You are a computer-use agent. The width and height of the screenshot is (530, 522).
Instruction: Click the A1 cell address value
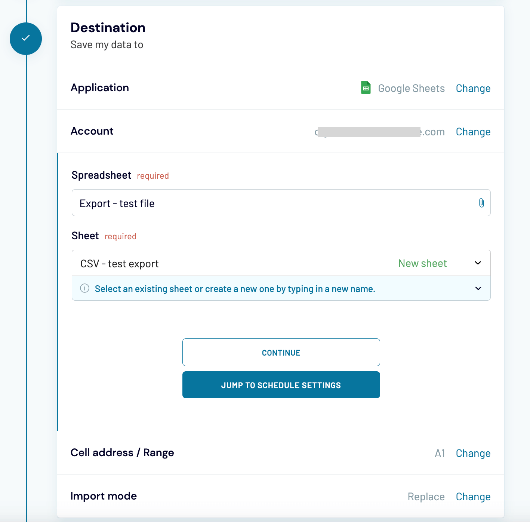click(440, 453)
